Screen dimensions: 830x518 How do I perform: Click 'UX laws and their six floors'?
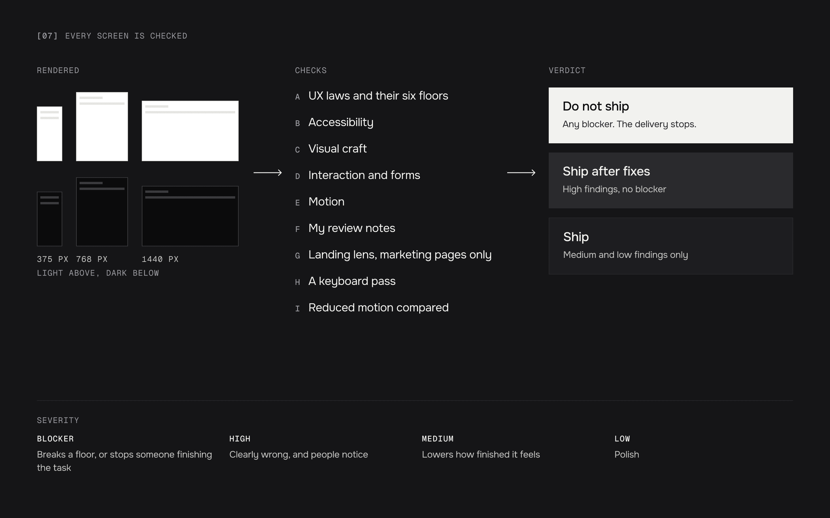point(378,96)
